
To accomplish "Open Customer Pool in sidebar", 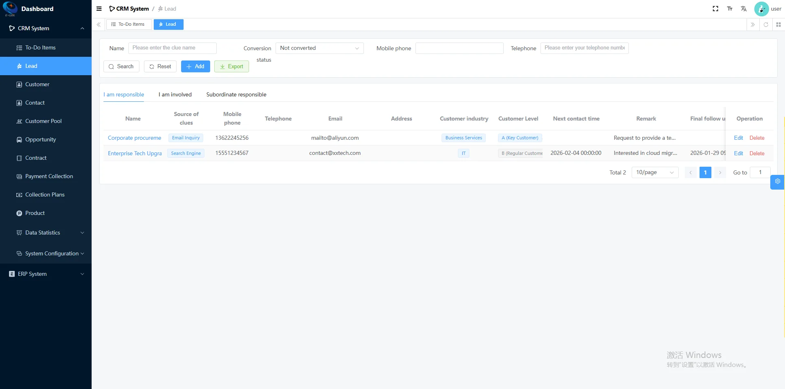I will 46,121.
